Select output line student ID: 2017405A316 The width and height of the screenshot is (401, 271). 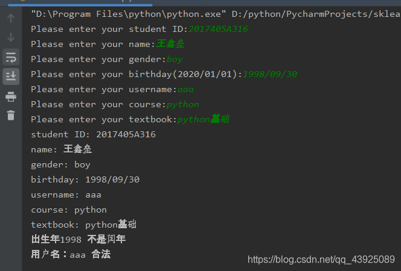point(93,134)
